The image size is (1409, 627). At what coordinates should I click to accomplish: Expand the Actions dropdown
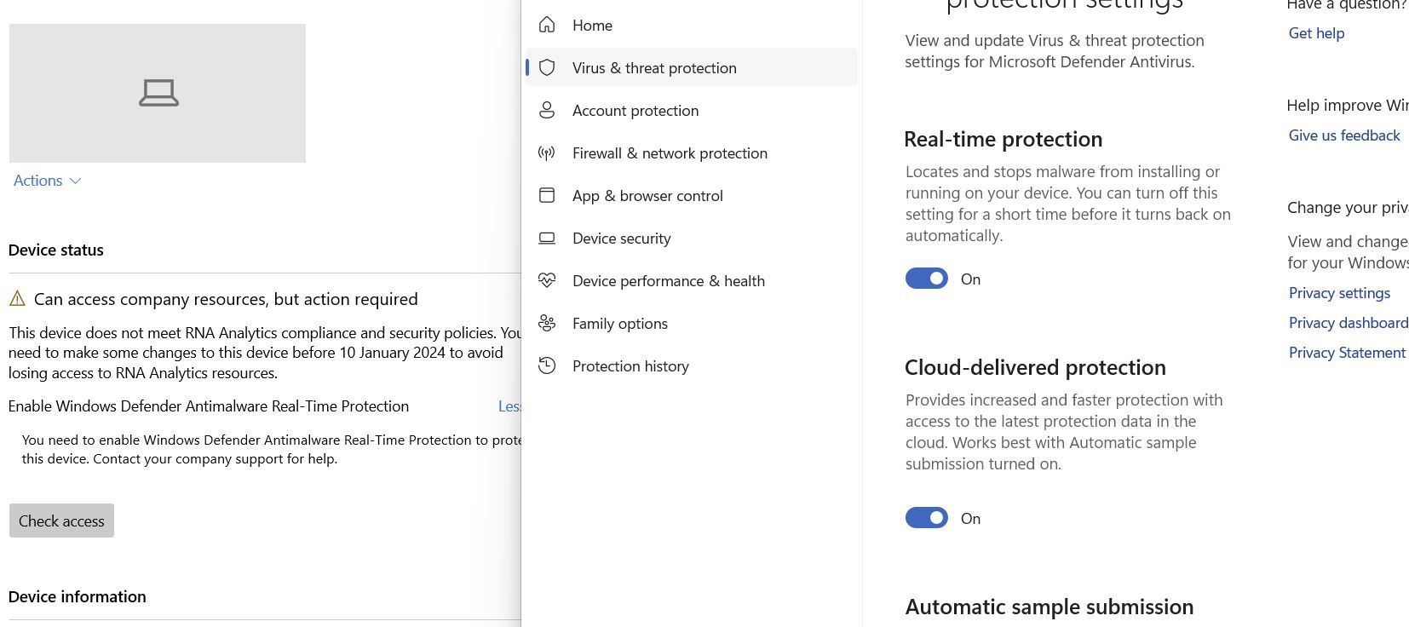(x=47, y=181)
